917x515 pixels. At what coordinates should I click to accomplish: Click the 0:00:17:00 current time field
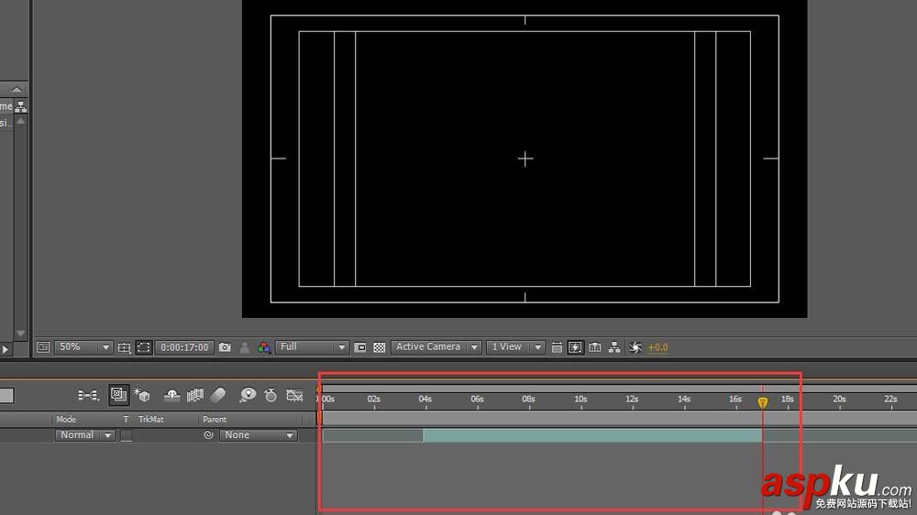pyautogui.click(x=184, y=347)
